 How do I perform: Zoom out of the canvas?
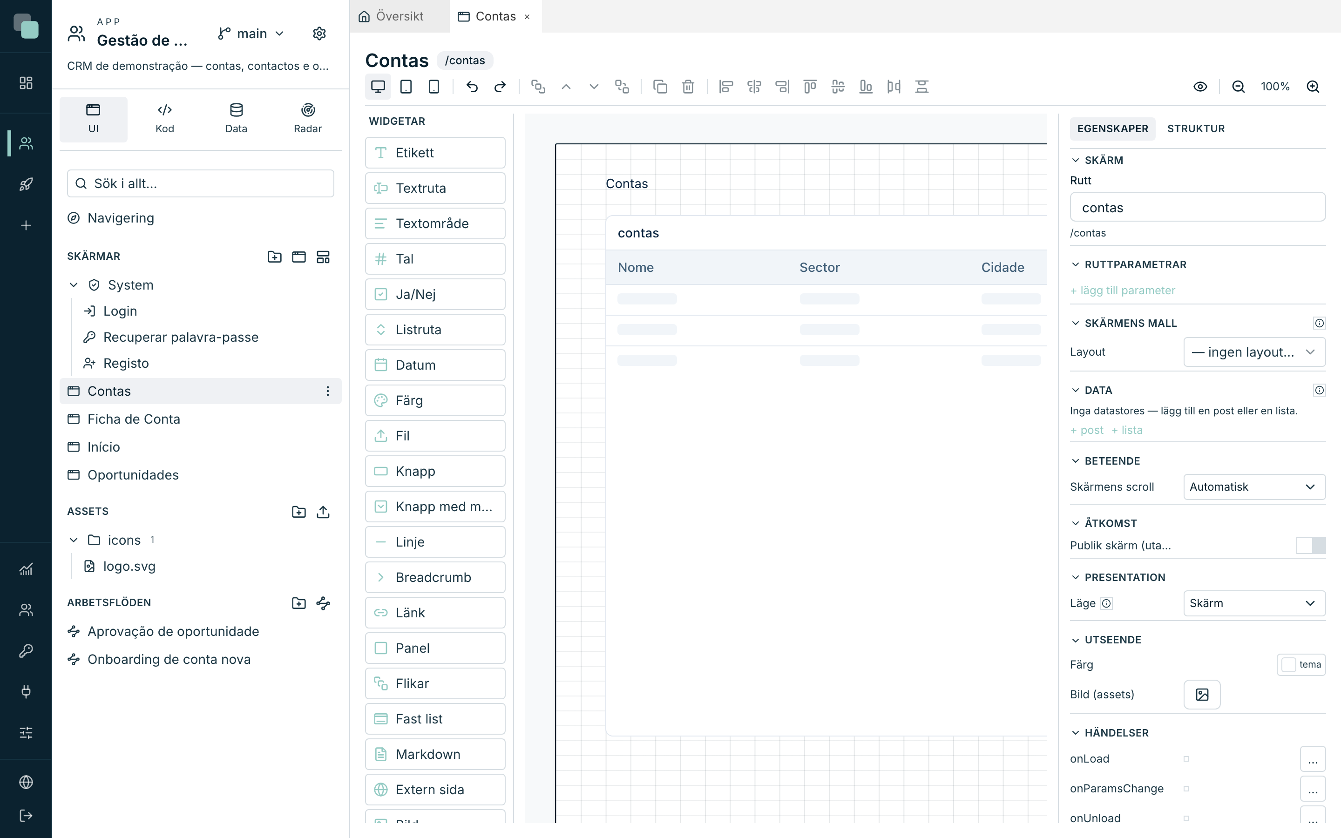1239,87
